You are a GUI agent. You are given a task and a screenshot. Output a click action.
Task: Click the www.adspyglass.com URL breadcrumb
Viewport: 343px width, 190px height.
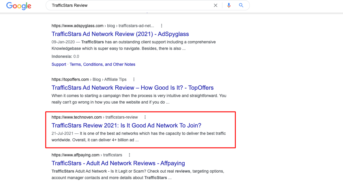pos(77,26)
